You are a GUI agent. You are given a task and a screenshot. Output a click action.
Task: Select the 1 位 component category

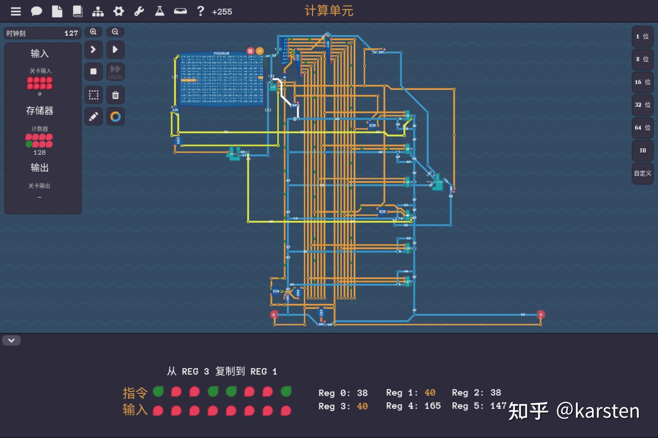click(642, 36)
